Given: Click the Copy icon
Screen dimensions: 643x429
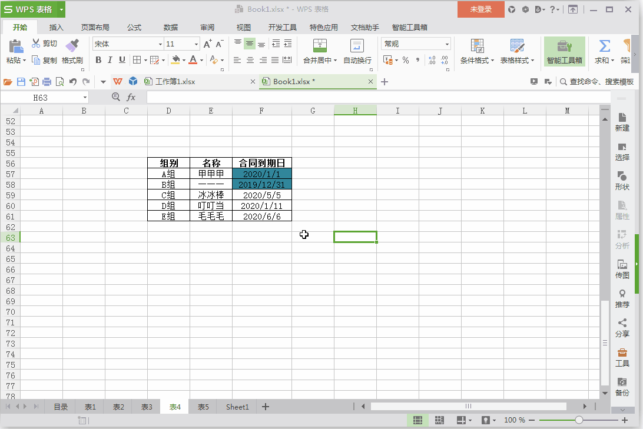Looking at the screenshot, I should pos(36,60).
